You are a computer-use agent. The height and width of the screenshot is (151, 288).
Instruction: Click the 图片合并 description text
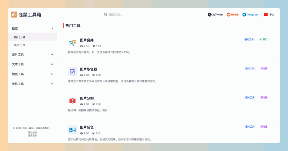point(100,52)
